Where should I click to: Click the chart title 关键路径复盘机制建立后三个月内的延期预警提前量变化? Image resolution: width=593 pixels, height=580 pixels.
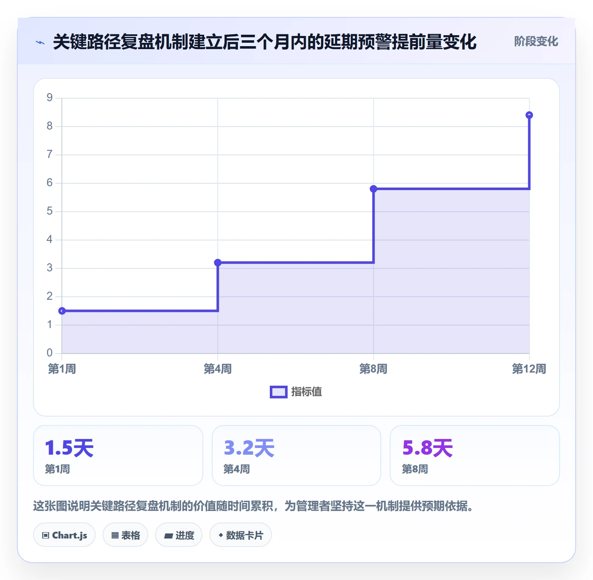click(265, 42)
